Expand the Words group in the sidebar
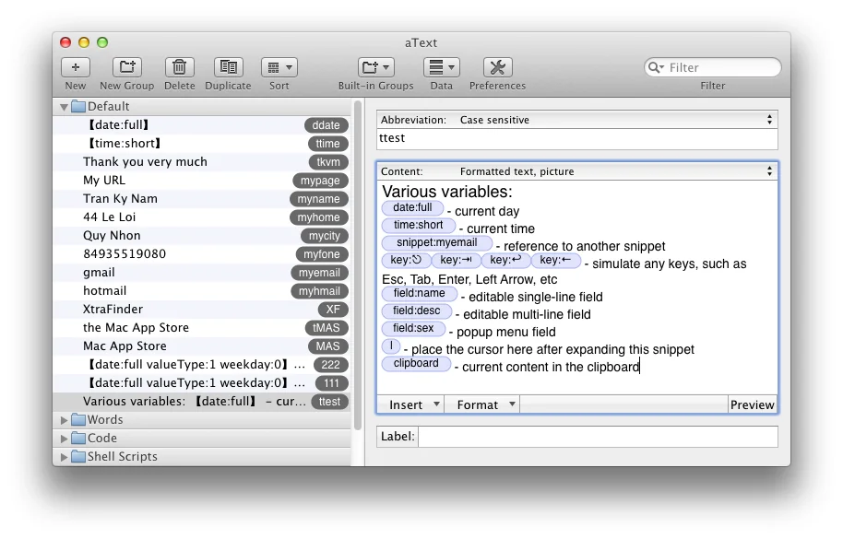The height and width of the screenshot is (539, 843). [64, 419]
